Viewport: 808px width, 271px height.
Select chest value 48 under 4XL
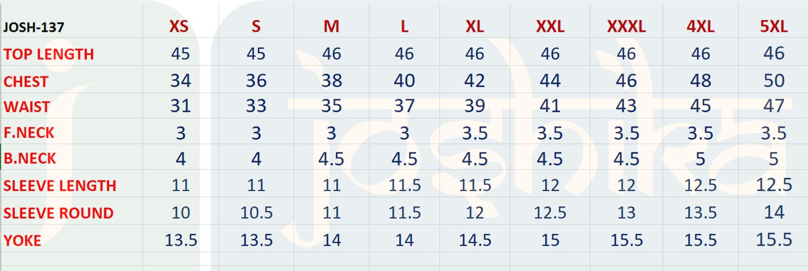[x=700, y=81]
